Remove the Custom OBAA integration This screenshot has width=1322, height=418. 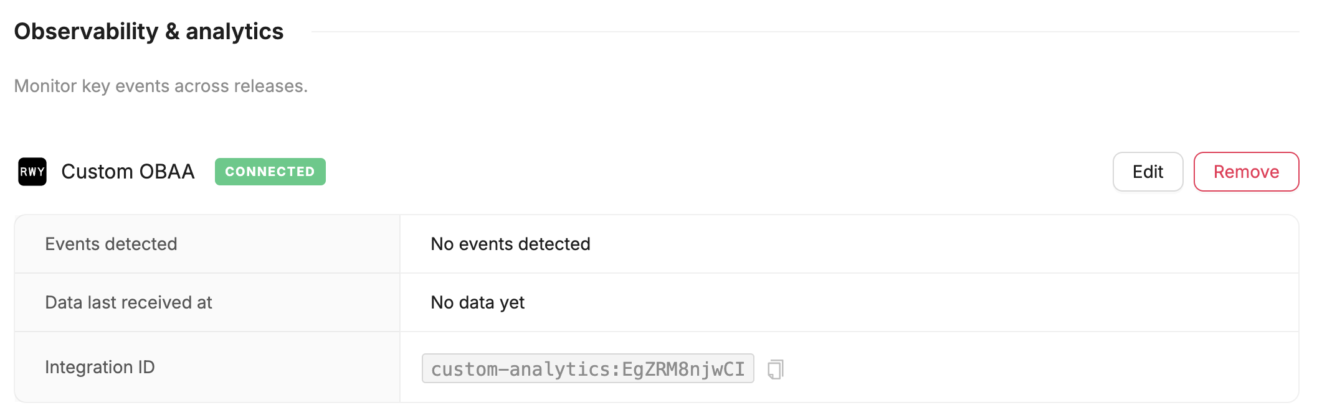1246,172
